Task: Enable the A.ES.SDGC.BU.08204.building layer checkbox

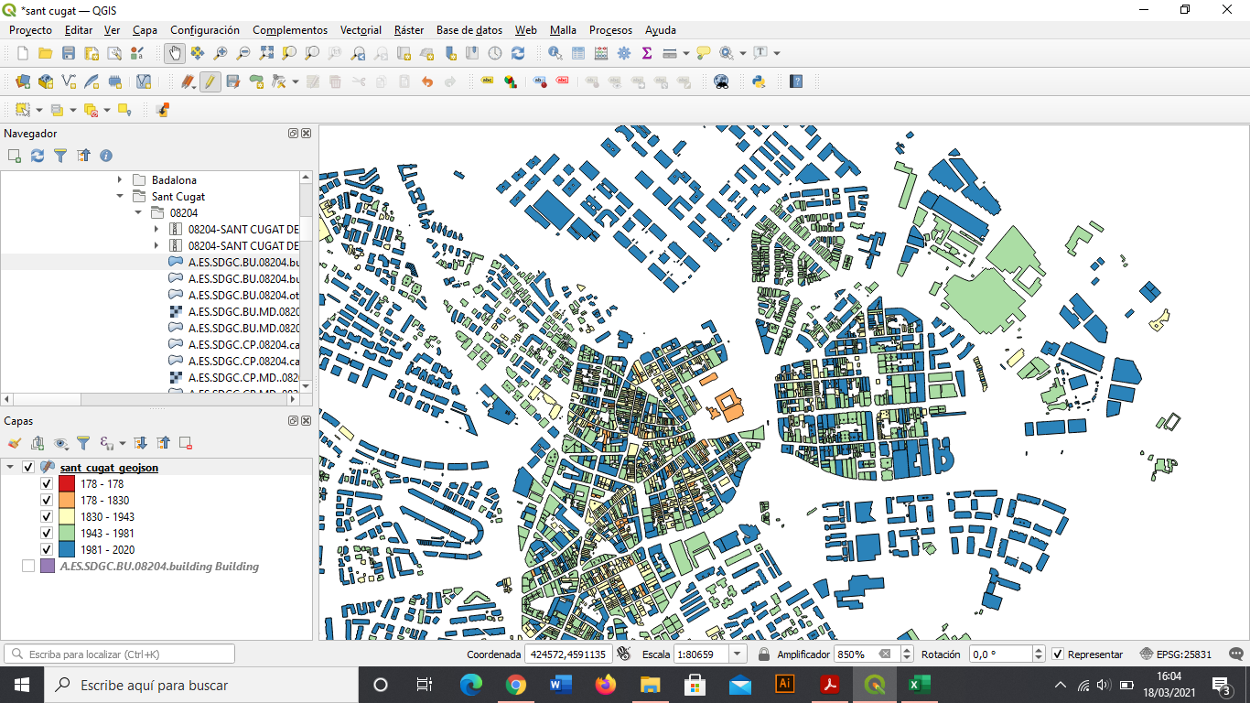Action: [x=28, y=567]
